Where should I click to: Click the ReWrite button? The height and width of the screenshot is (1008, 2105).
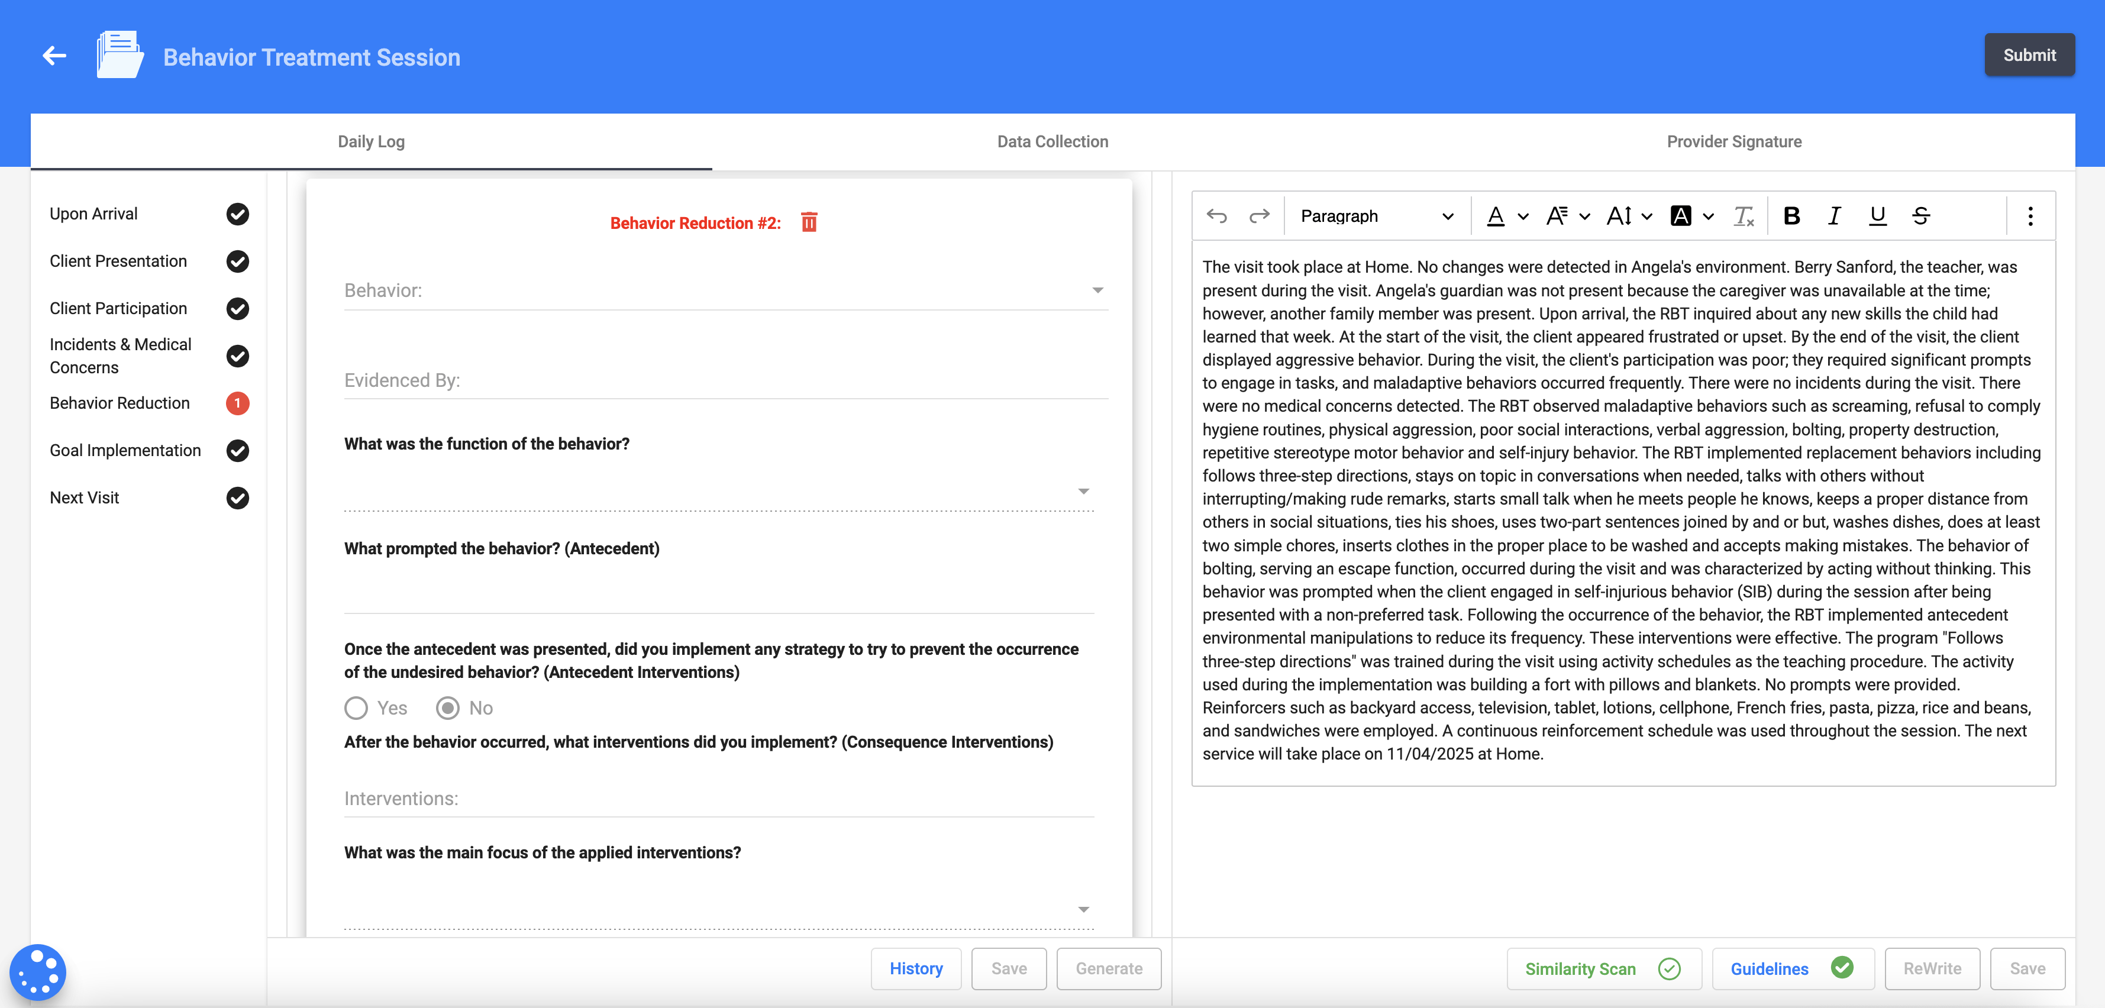click(x=1932, y=969)
